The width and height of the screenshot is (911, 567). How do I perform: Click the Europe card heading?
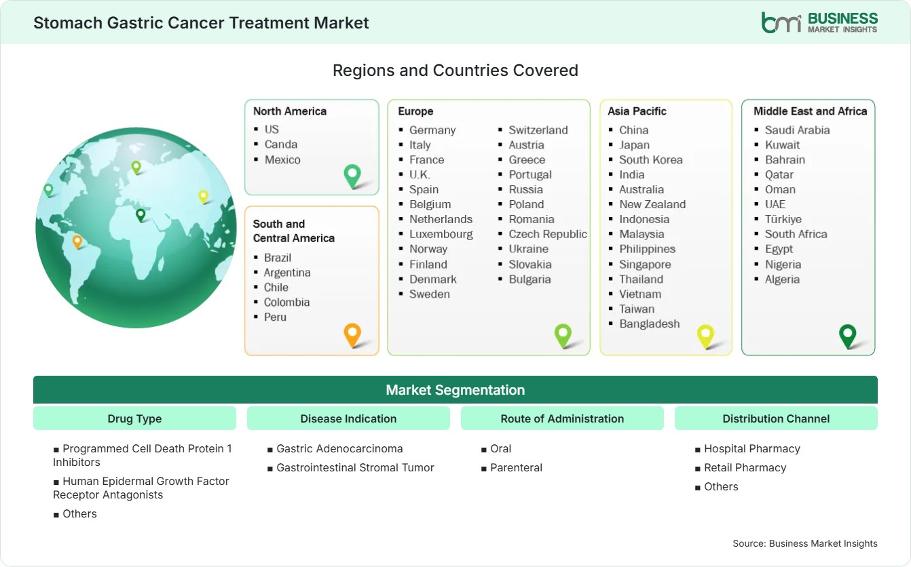coord(415,111)
